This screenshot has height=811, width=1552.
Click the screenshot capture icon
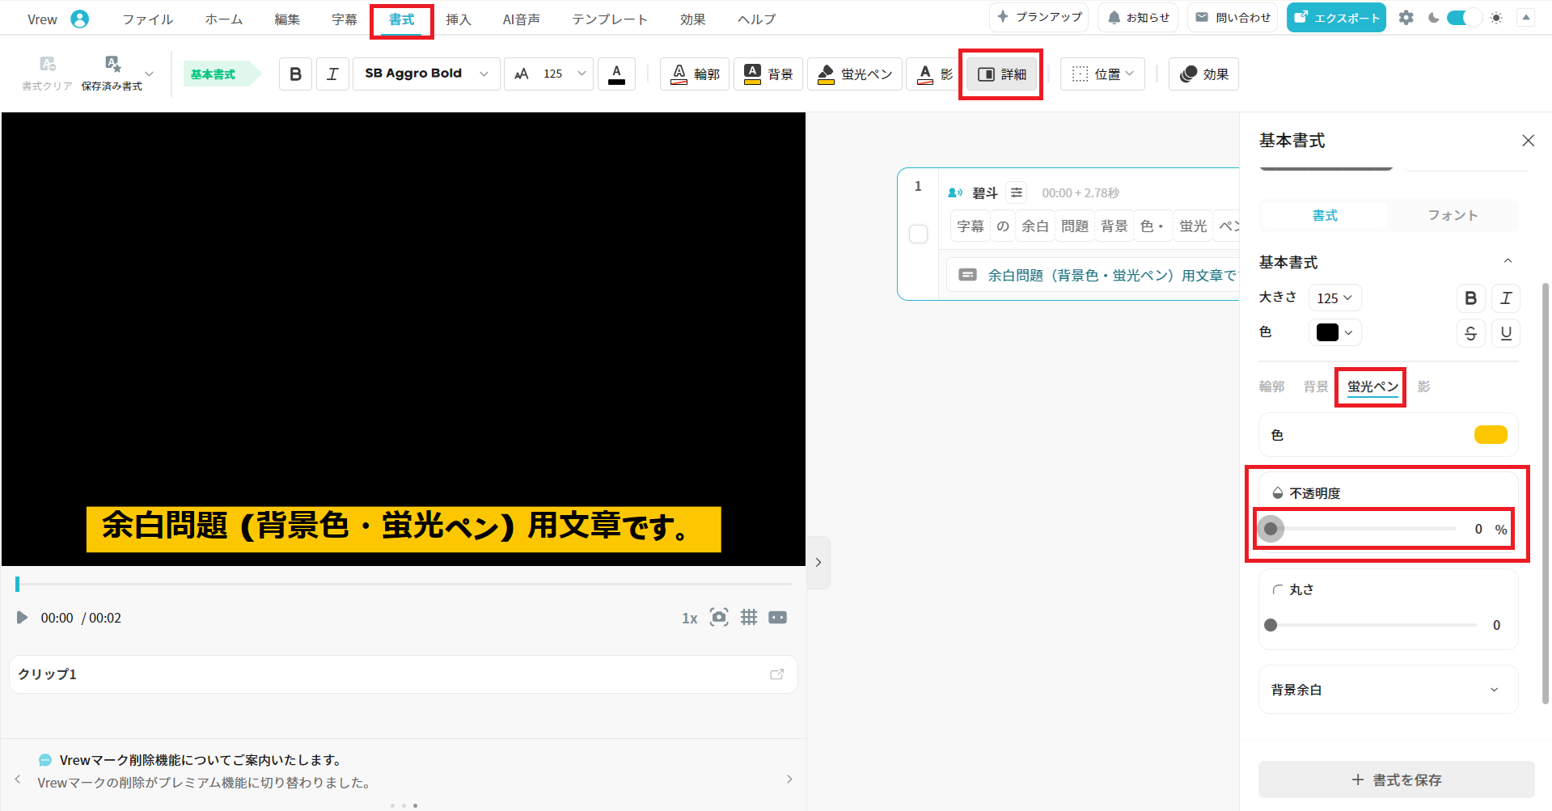[719, 617]
